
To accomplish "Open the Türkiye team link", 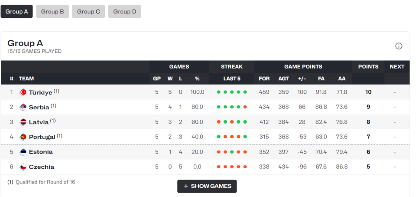I will (x=40, y=92).
